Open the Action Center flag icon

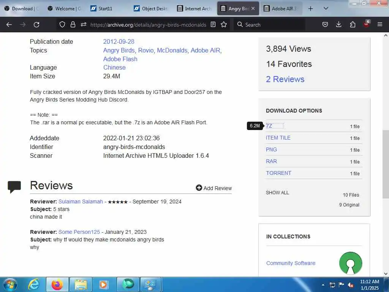[x=342, y=285]
